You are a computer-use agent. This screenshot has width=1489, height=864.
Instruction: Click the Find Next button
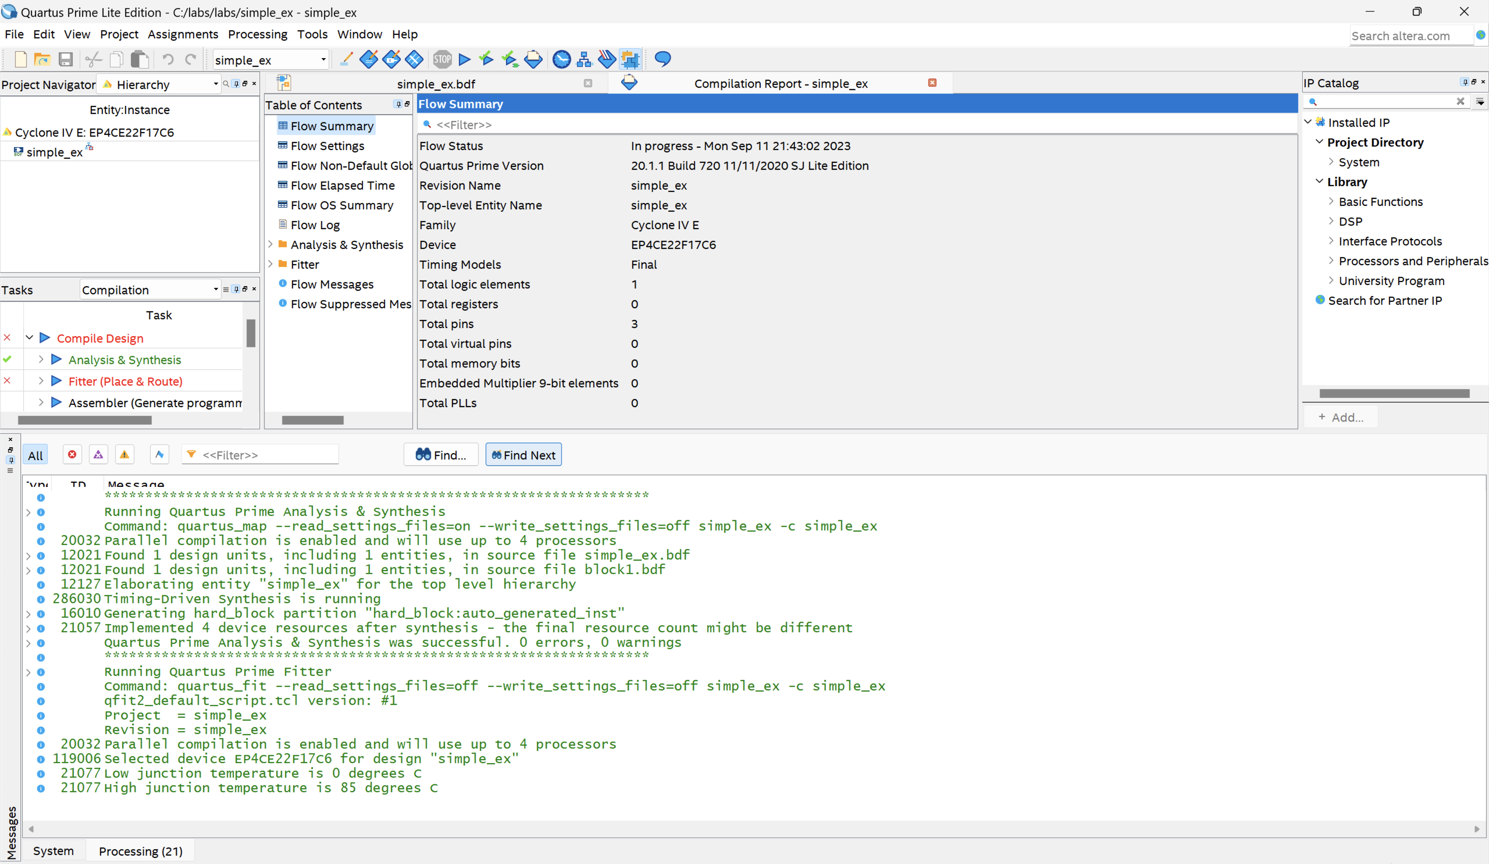tap(523, 455)
